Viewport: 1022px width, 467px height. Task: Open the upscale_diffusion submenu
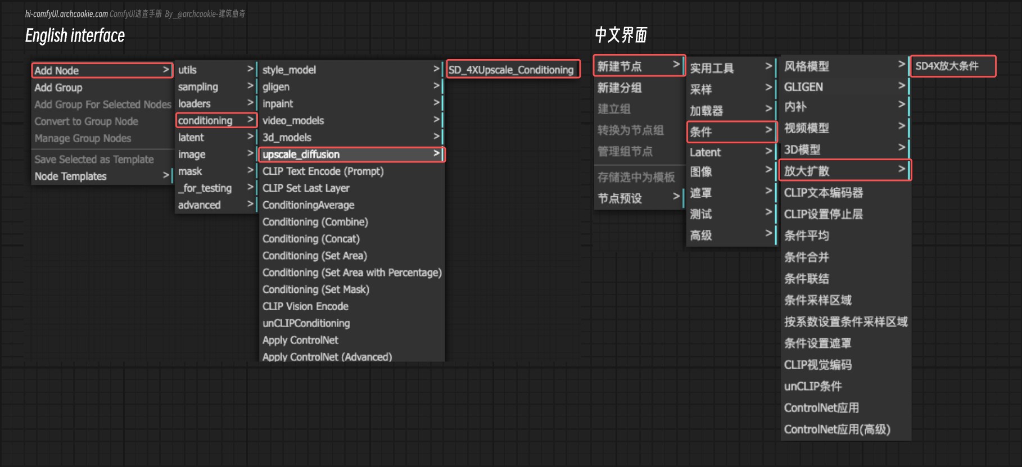pyautogui.click(x=351, y=154)
